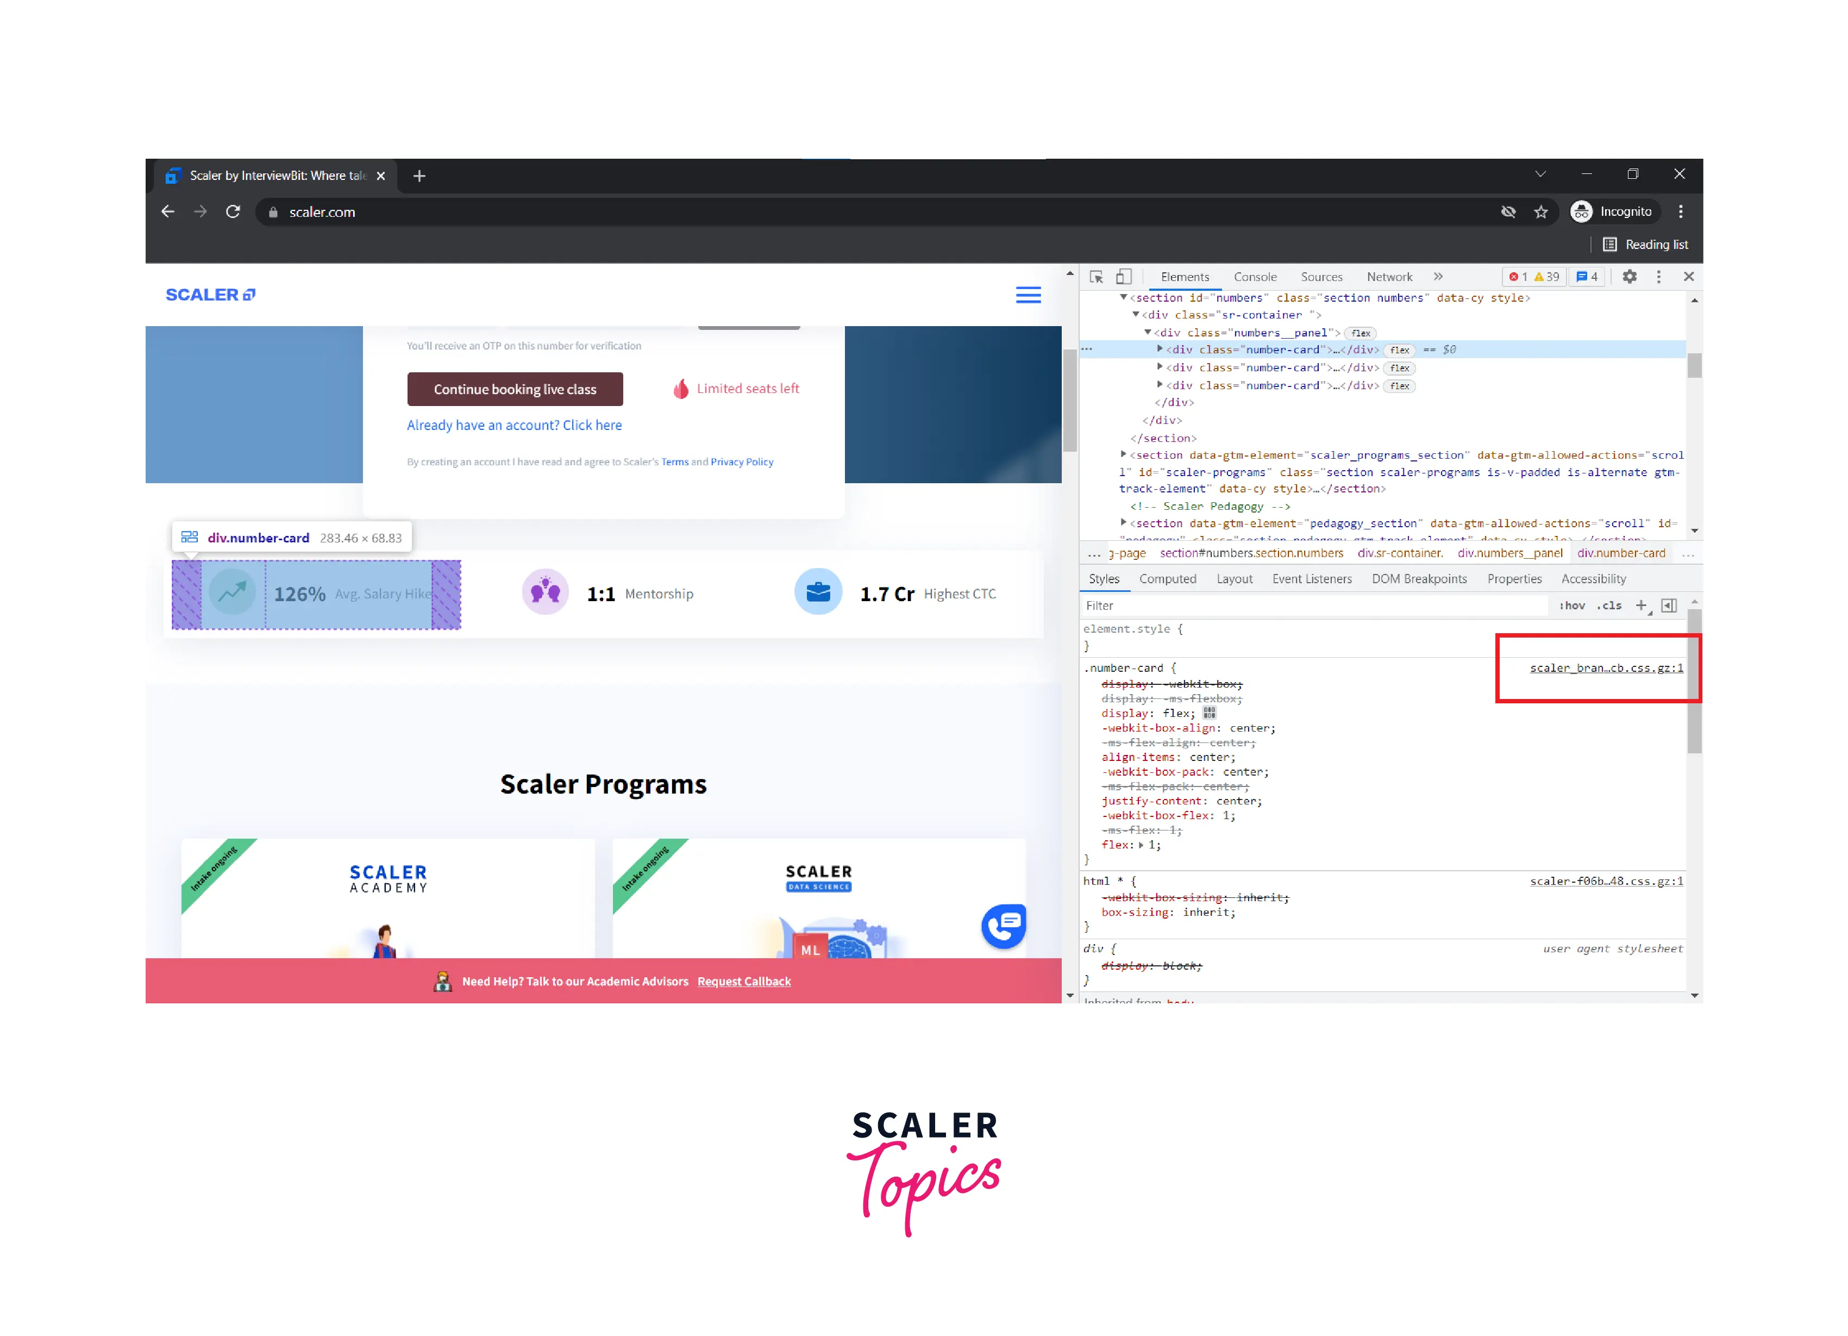
Task: Click Continue booking live class button
Action: tap(515, 390)
